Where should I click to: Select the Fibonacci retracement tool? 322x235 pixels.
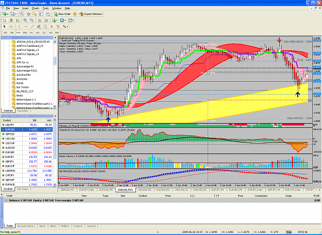tap(45, 26)
